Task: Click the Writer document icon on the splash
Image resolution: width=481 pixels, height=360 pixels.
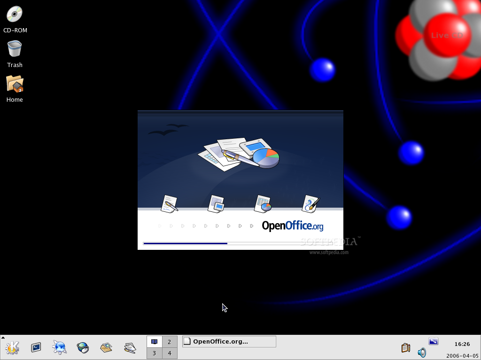Action: (169, 203)
